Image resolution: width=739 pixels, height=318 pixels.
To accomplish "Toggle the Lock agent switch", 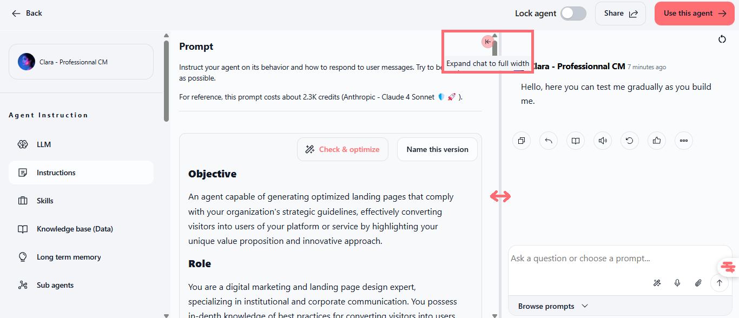I will 573,14.
